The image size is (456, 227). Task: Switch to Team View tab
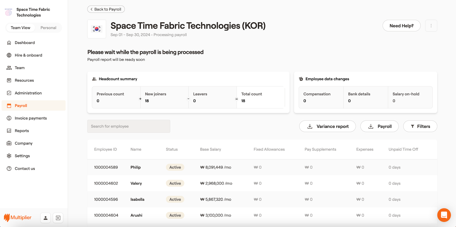point(21,28)
